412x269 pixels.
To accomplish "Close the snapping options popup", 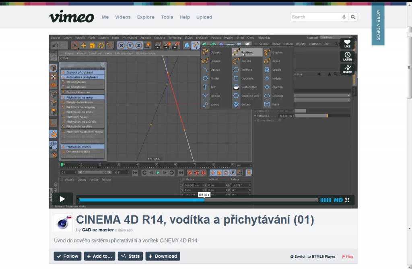I will (x=103, y=65).
